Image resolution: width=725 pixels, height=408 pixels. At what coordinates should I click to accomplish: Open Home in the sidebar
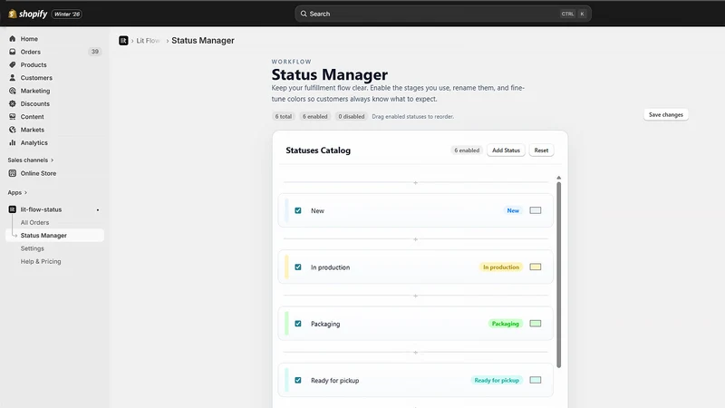(x=29, y=39)
